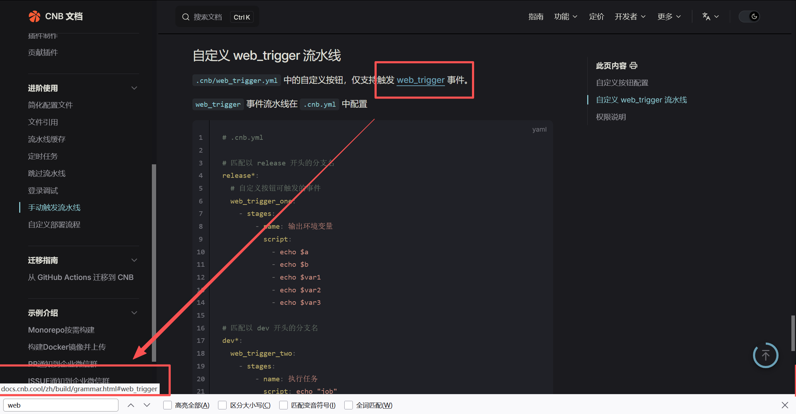This screenshot has height=414, width=796.
Task: Click the CNB logo icon
Action: pyautogui.click(x=35, y=16)
